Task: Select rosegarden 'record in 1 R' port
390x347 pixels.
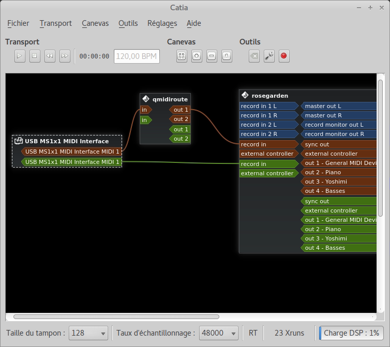Action: [269, 115]
